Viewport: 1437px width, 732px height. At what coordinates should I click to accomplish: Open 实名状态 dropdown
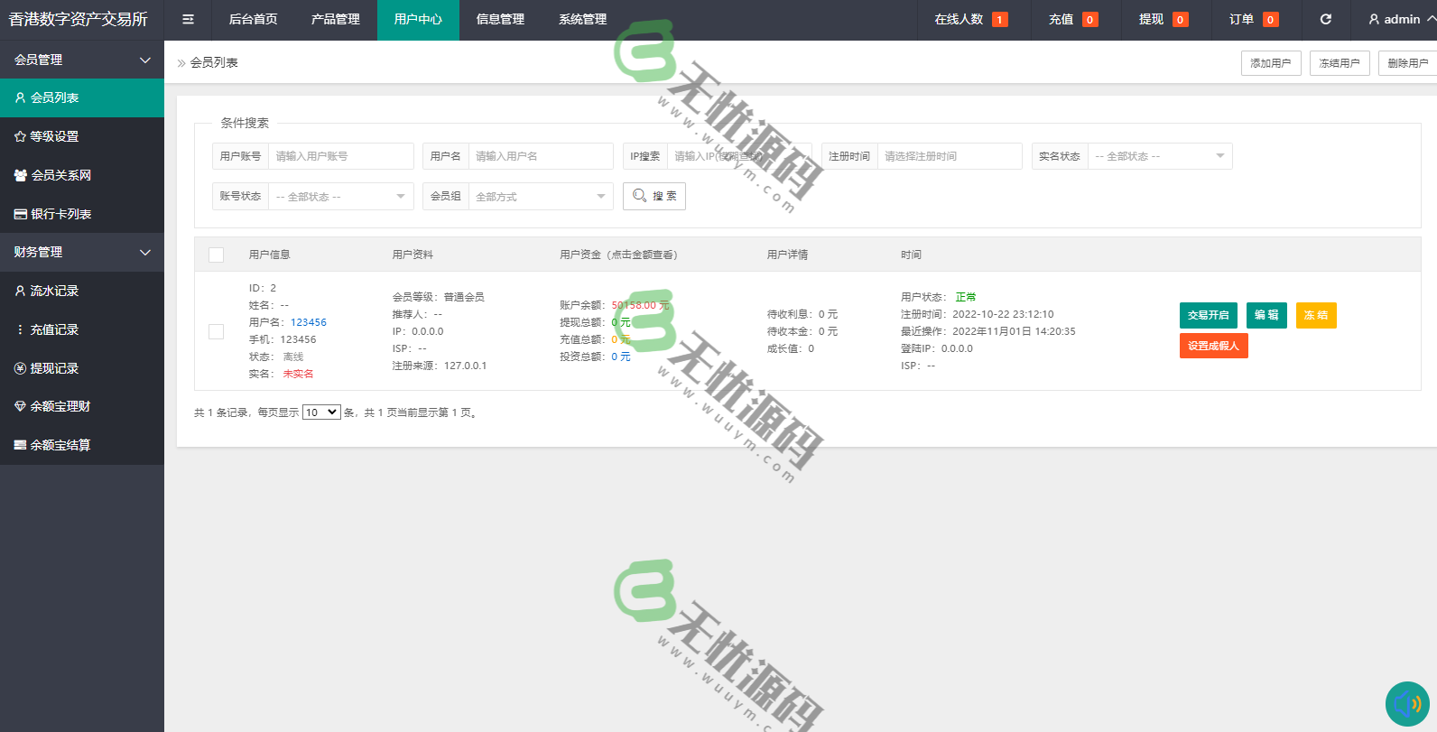[1160, 156]
